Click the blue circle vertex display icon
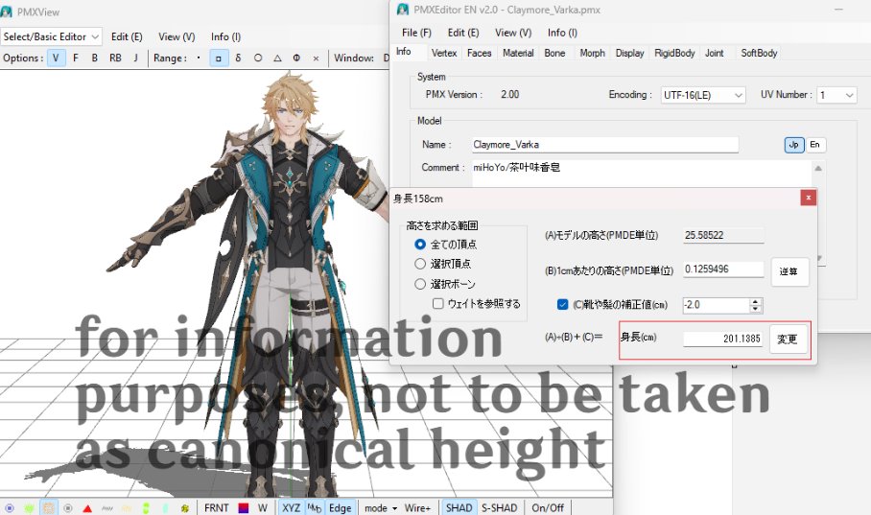Screen dimensions: 871x515 [10, 507]
